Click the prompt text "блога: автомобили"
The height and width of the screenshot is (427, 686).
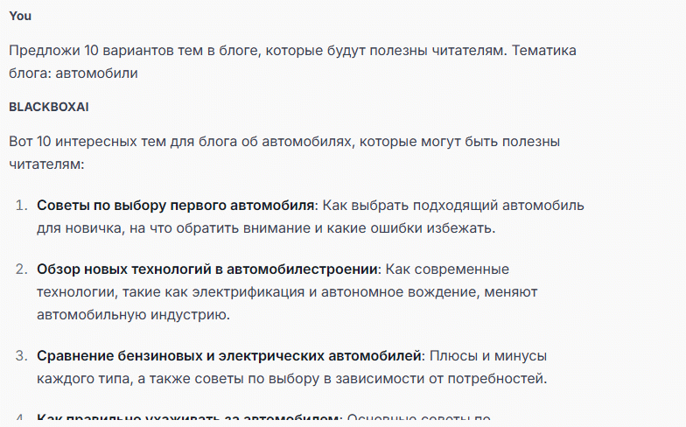point(73,73)
